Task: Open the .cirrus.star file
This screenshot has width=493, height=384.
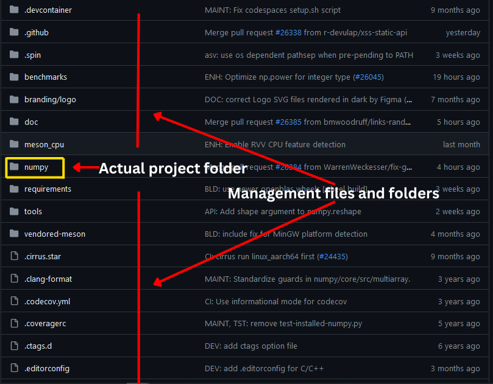Action: 43,257
